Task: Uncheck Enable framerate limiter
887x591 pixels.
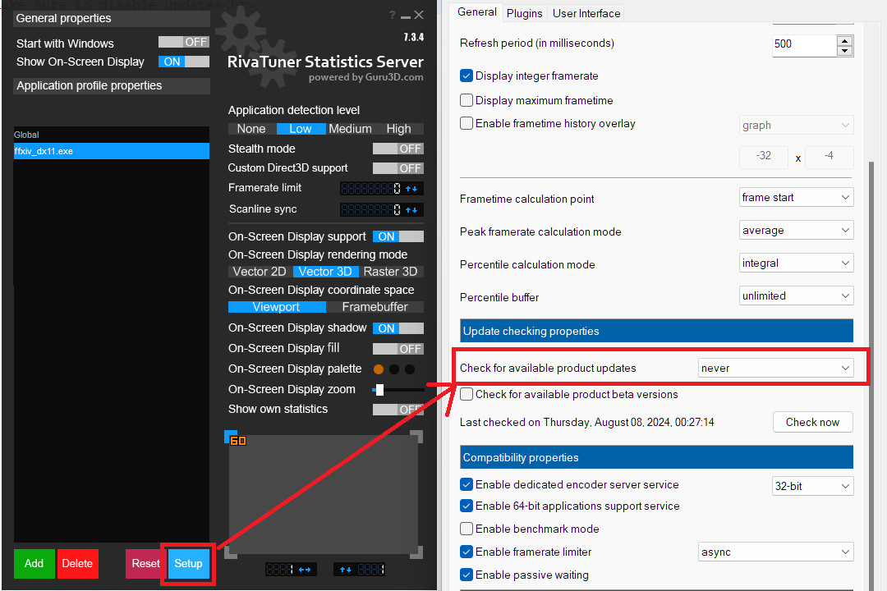Action: coord(466,552)
